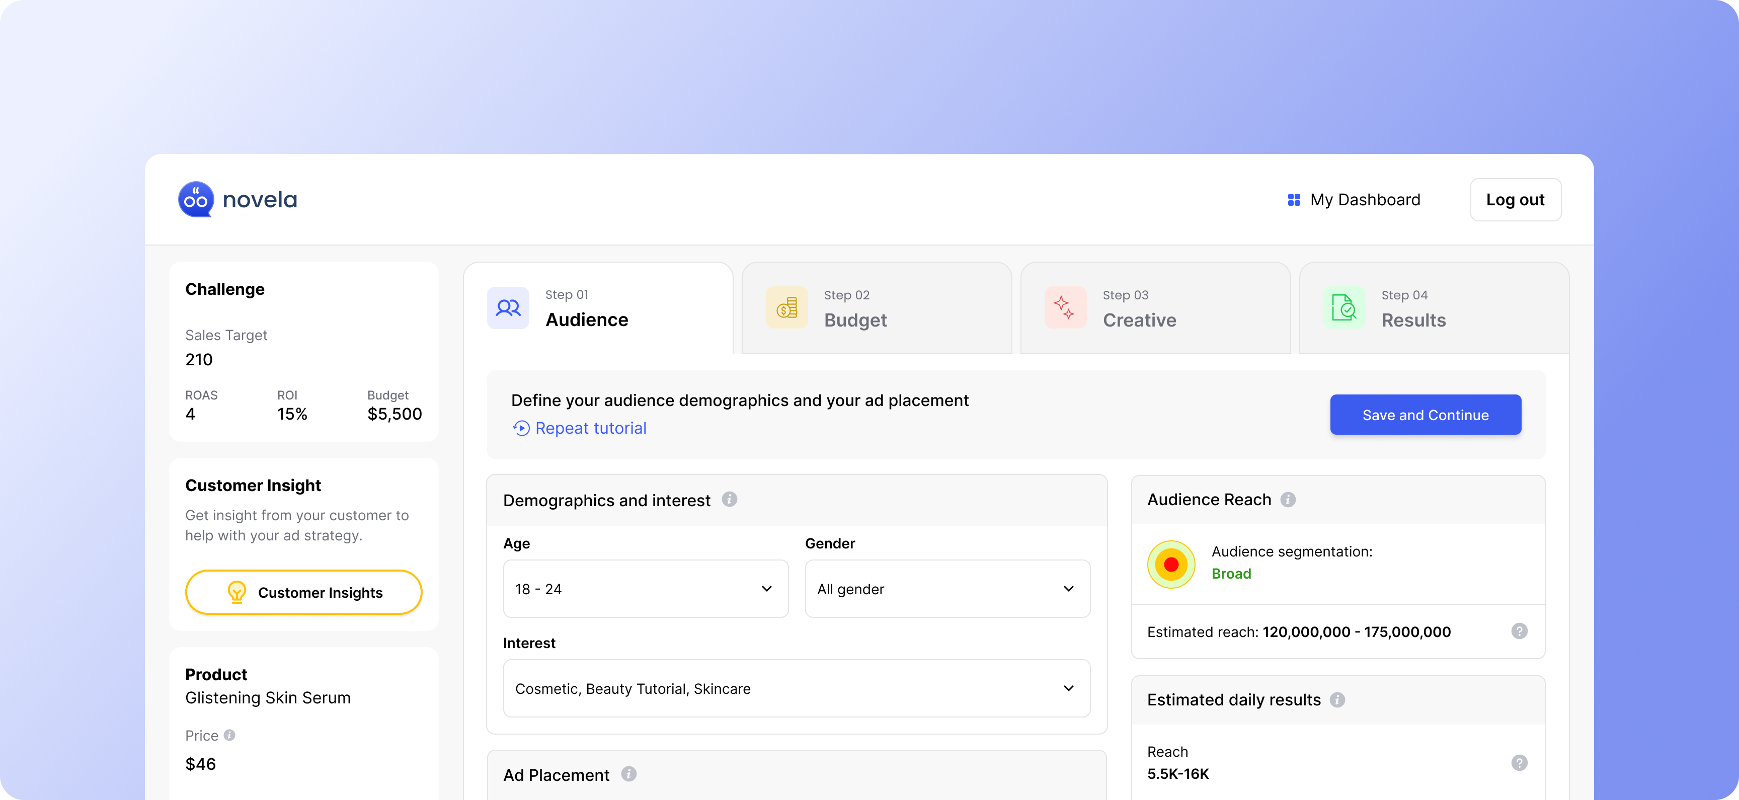Switch to the Step 01 Audience tab
This screenshot has height=800, width=1739.
[598, 308]
